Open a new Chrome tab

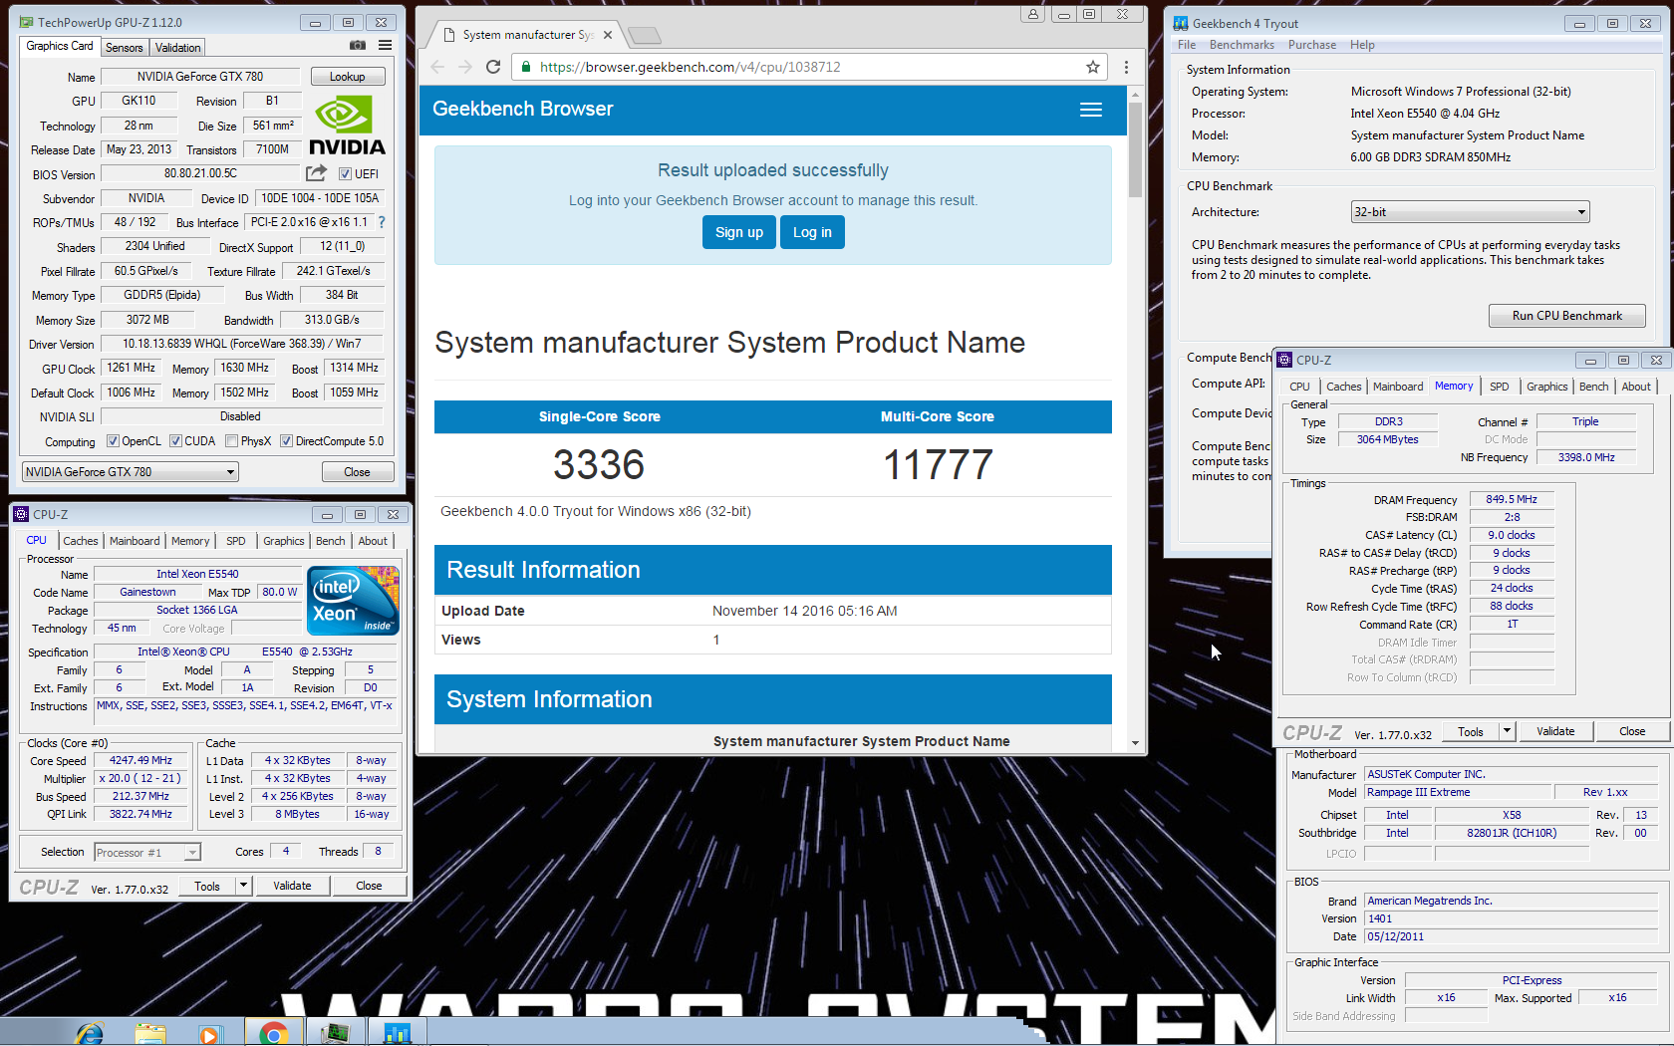[x=645, y=36]
